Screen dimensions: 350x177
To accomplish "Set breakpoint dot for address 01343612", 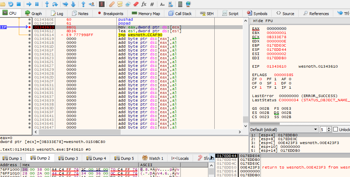I will coord(29,31).
